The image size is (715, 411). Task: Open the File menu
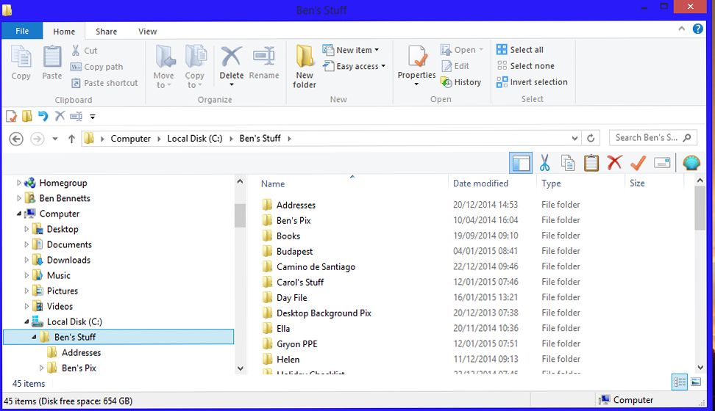coord(22,32)
